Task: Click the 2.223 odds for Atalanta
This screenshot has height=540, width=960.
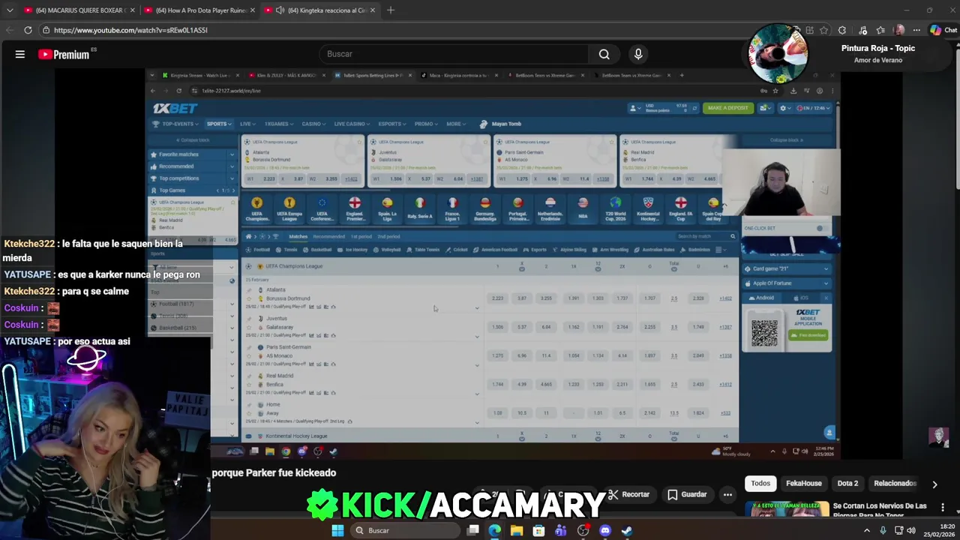Action: point(497,298)
